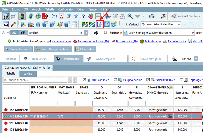The image size is (203, 133).
Task: Click the blue-green crossed arrows Excel icon
Action: pyautogui.click(x=92, y=24)
